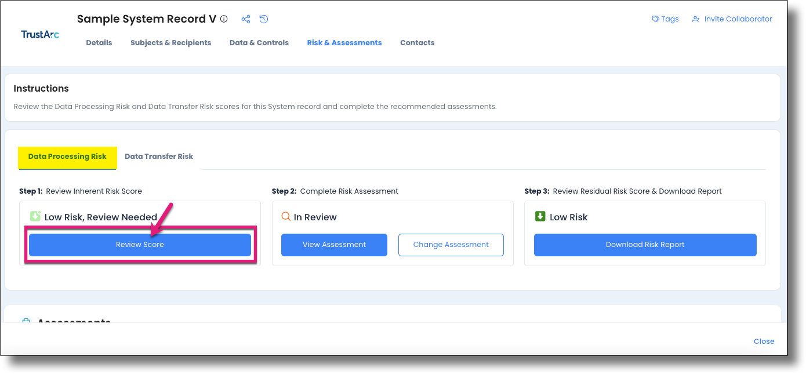Click the Sample System Record V title
The height and width of the screenshot is (374, 806).
[x=147, y=19]
